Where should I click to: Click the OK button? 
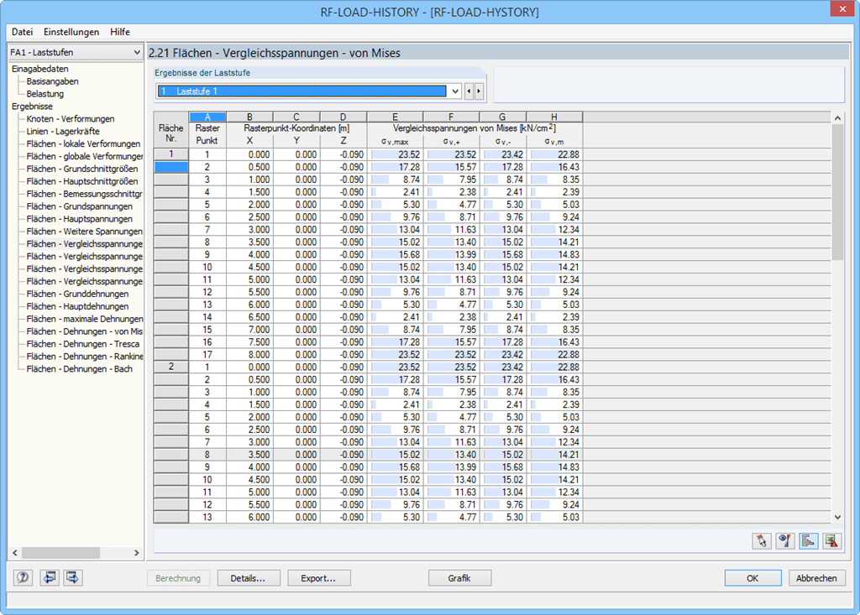coord(752,578)
